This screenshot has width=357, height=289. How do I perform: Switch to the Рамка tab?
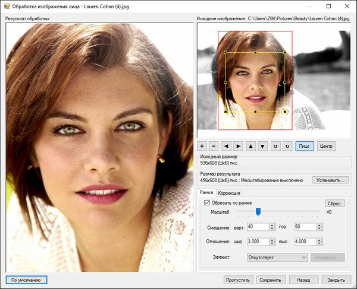click(x=206, y=192)
